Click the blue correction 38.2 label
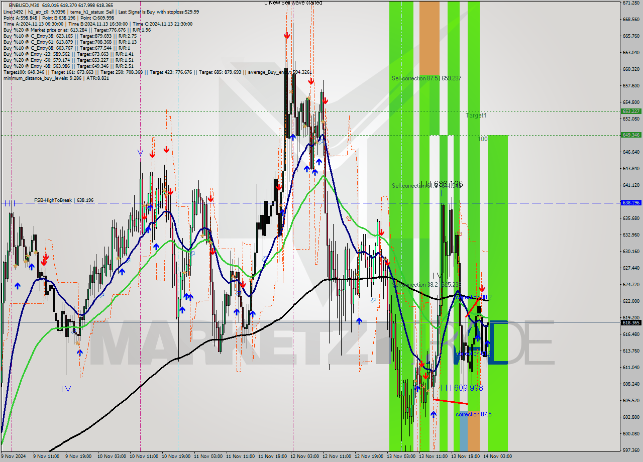The height and width of the screenshot is (462, 643). coord(473,297)
